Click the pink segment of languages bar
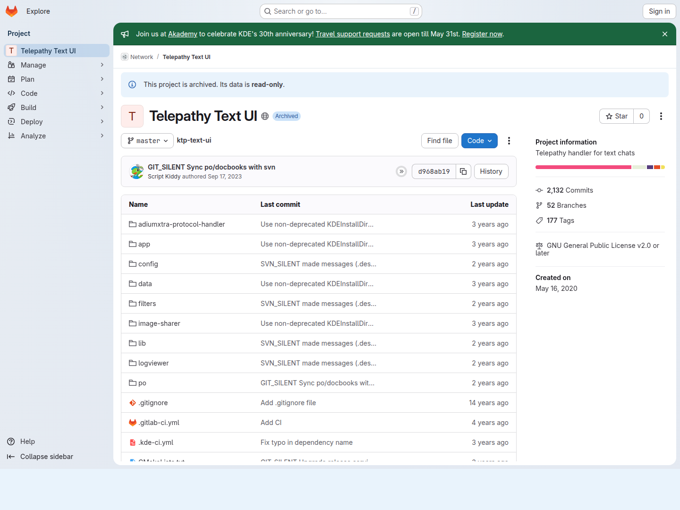Image resolution: width=680 pixels, height=510 pixels. tap(583, 167)
